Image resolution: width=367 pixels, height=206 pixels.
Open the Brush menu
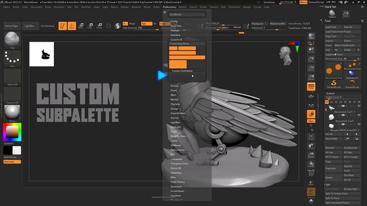(x=16, y=7)
